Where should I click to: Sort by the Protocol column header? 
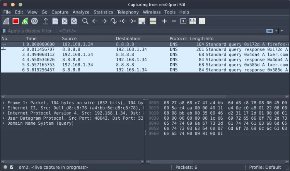click(x=178, y=39)
